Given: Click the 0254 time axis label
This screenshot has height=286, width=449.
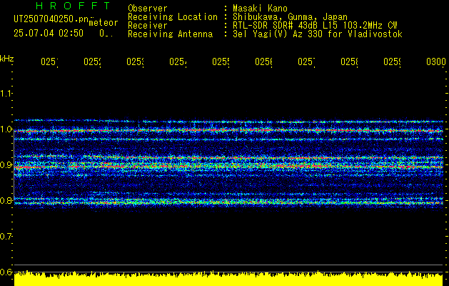Looking at the screenshot, I should (178, 62).
